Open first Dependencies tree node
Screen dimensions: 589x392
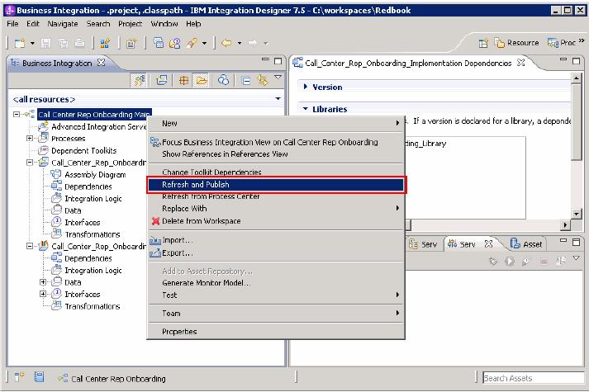[x=88, y=187]
